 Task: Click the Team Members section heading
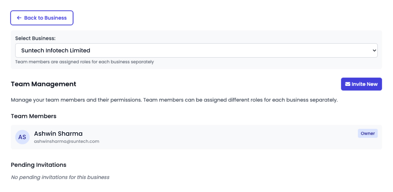[x=34, y=116]
